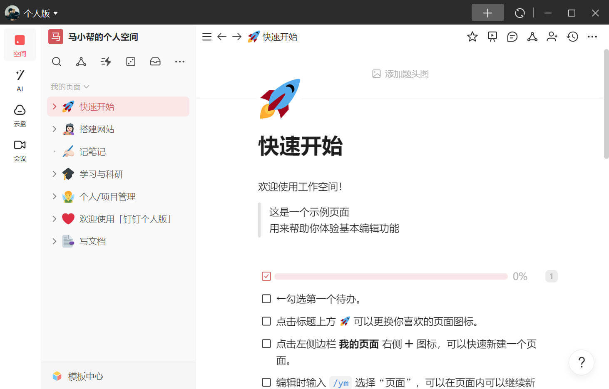The image size is (609, 389).
Task: Open the space panel more options (…)
Action: [x=180, y=62]
